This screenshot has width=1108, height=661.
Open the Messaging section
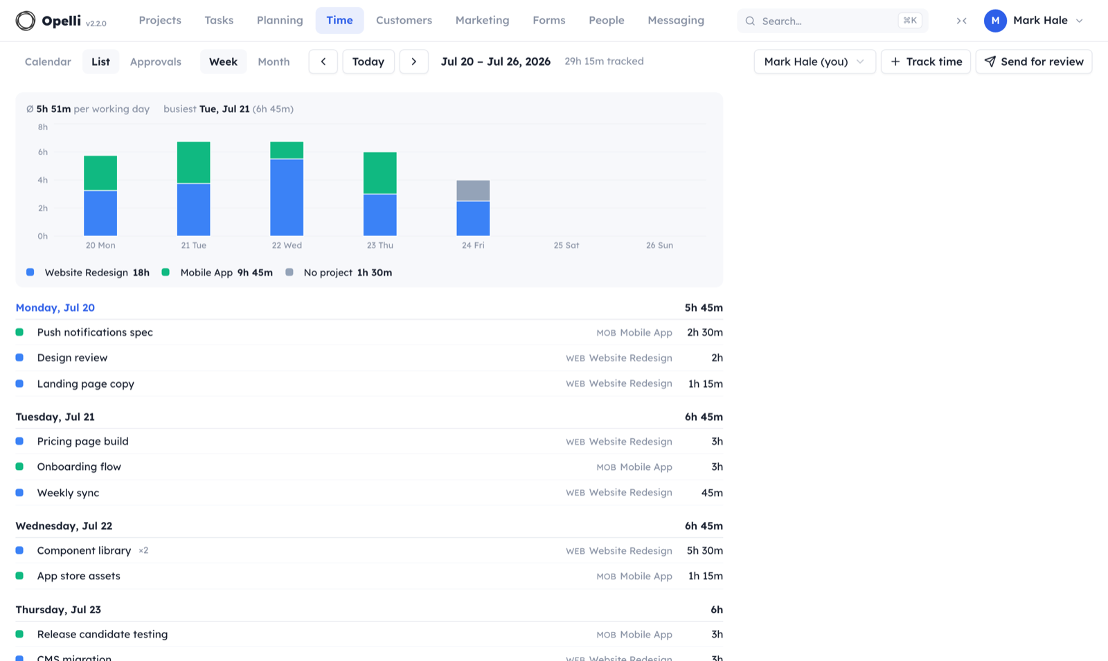(x=676, y=21)
